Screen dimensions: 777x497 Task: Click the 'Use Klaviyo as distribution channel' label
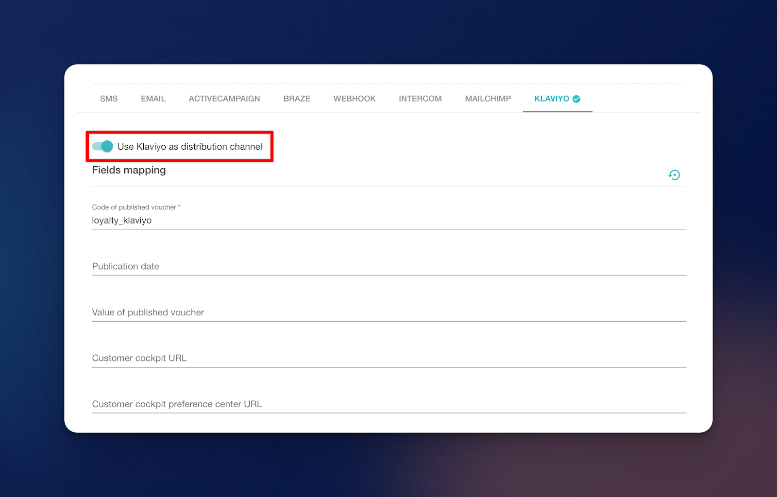[190, 147]
